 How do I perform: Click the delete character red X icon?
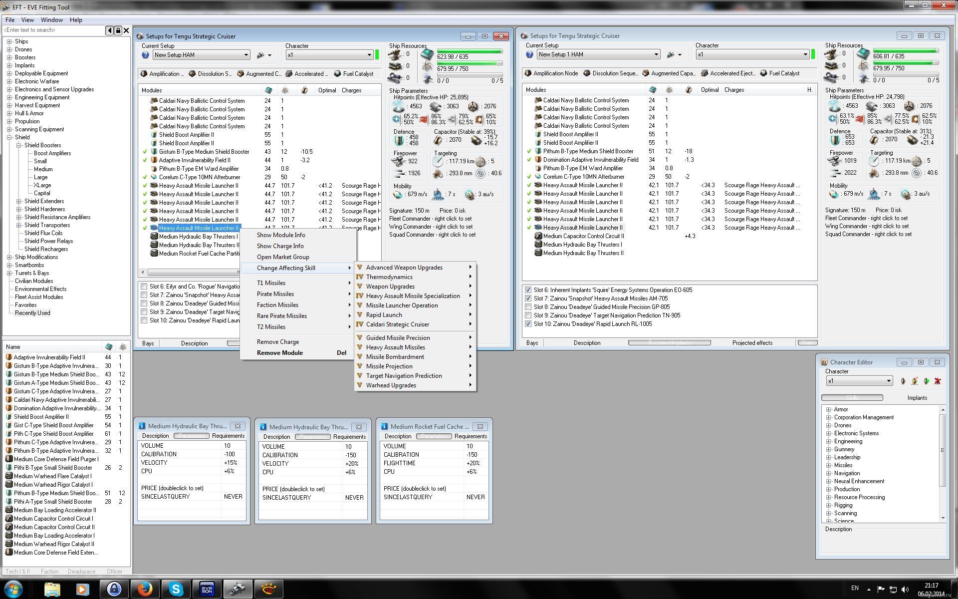point(938,381)
